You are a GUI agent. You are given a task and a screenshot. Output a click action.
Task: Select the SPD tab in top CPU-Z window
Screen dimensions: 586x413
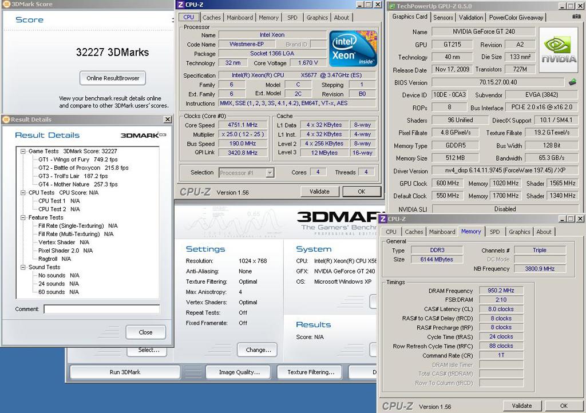click(x=292, y=18)
